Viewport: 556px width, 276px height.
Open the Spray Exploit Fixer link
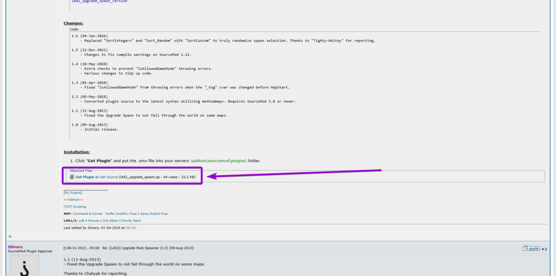pos(154,214)
